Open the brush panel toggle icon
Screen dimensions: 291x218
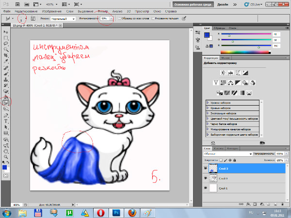click(x=33, y=18)
